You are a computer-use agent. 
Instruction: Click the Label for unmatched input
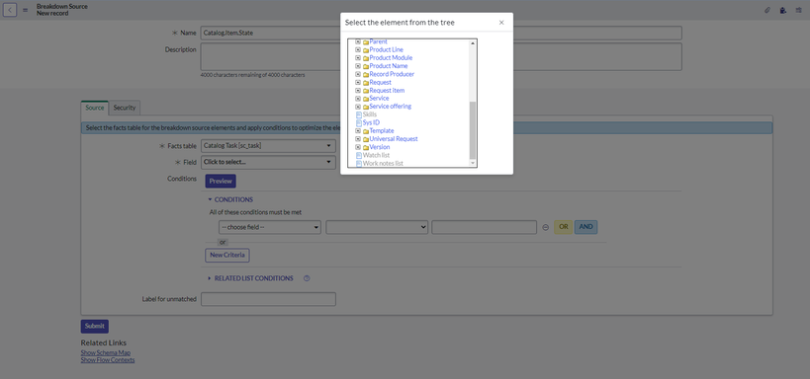click(268, 299)
